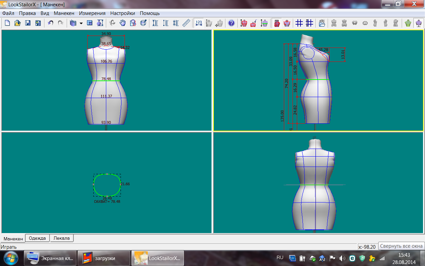
Task: Select the magnifier zoom tool
Action: coord(133,23)
